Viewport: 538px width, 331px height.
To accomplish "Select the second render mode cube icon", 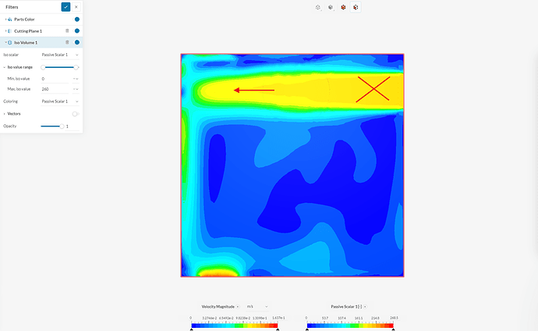I will 331,7.
